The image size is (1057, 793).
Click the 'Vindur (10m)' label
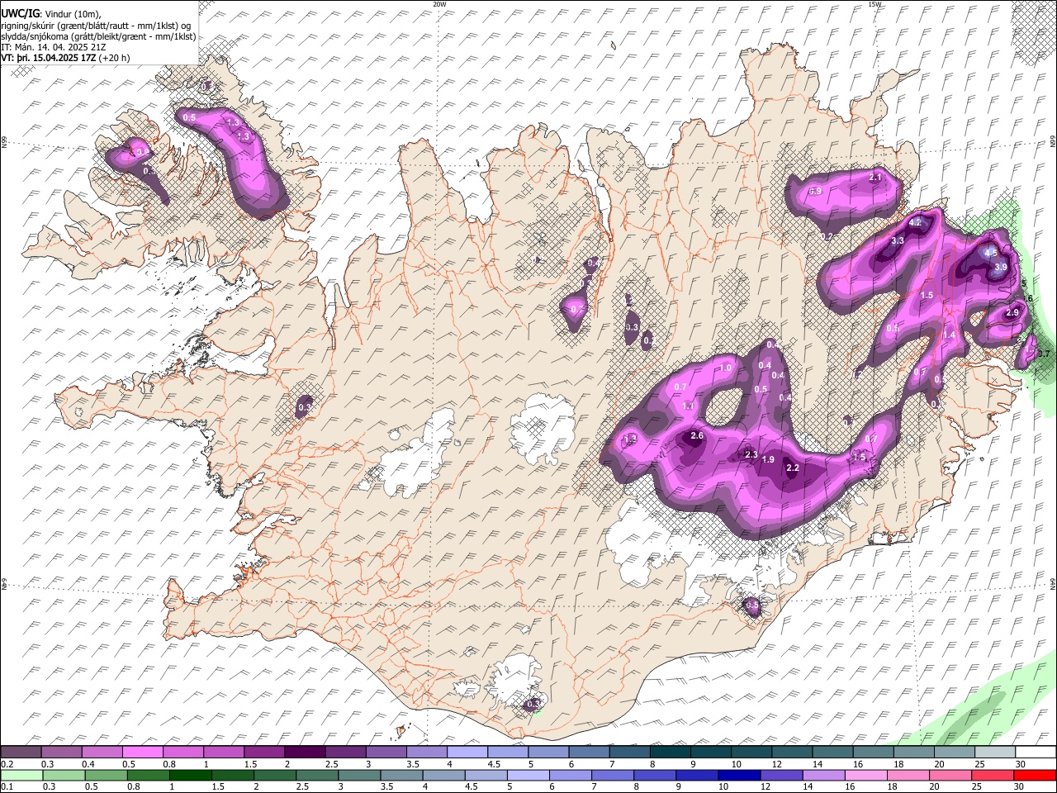pyautogui.click(x=73, y=14)
